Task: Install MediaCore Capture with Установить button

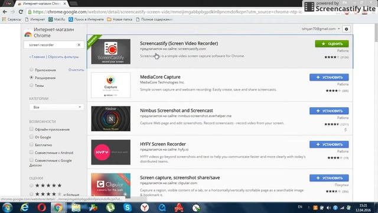Action: (329, 78)
